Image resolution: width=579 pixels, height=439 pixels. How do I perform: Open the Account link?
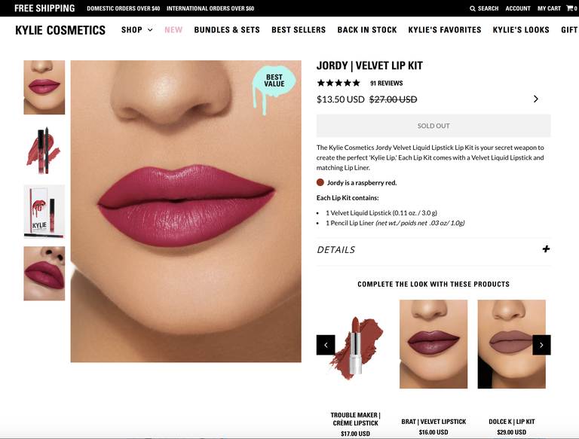coord(518,8)
